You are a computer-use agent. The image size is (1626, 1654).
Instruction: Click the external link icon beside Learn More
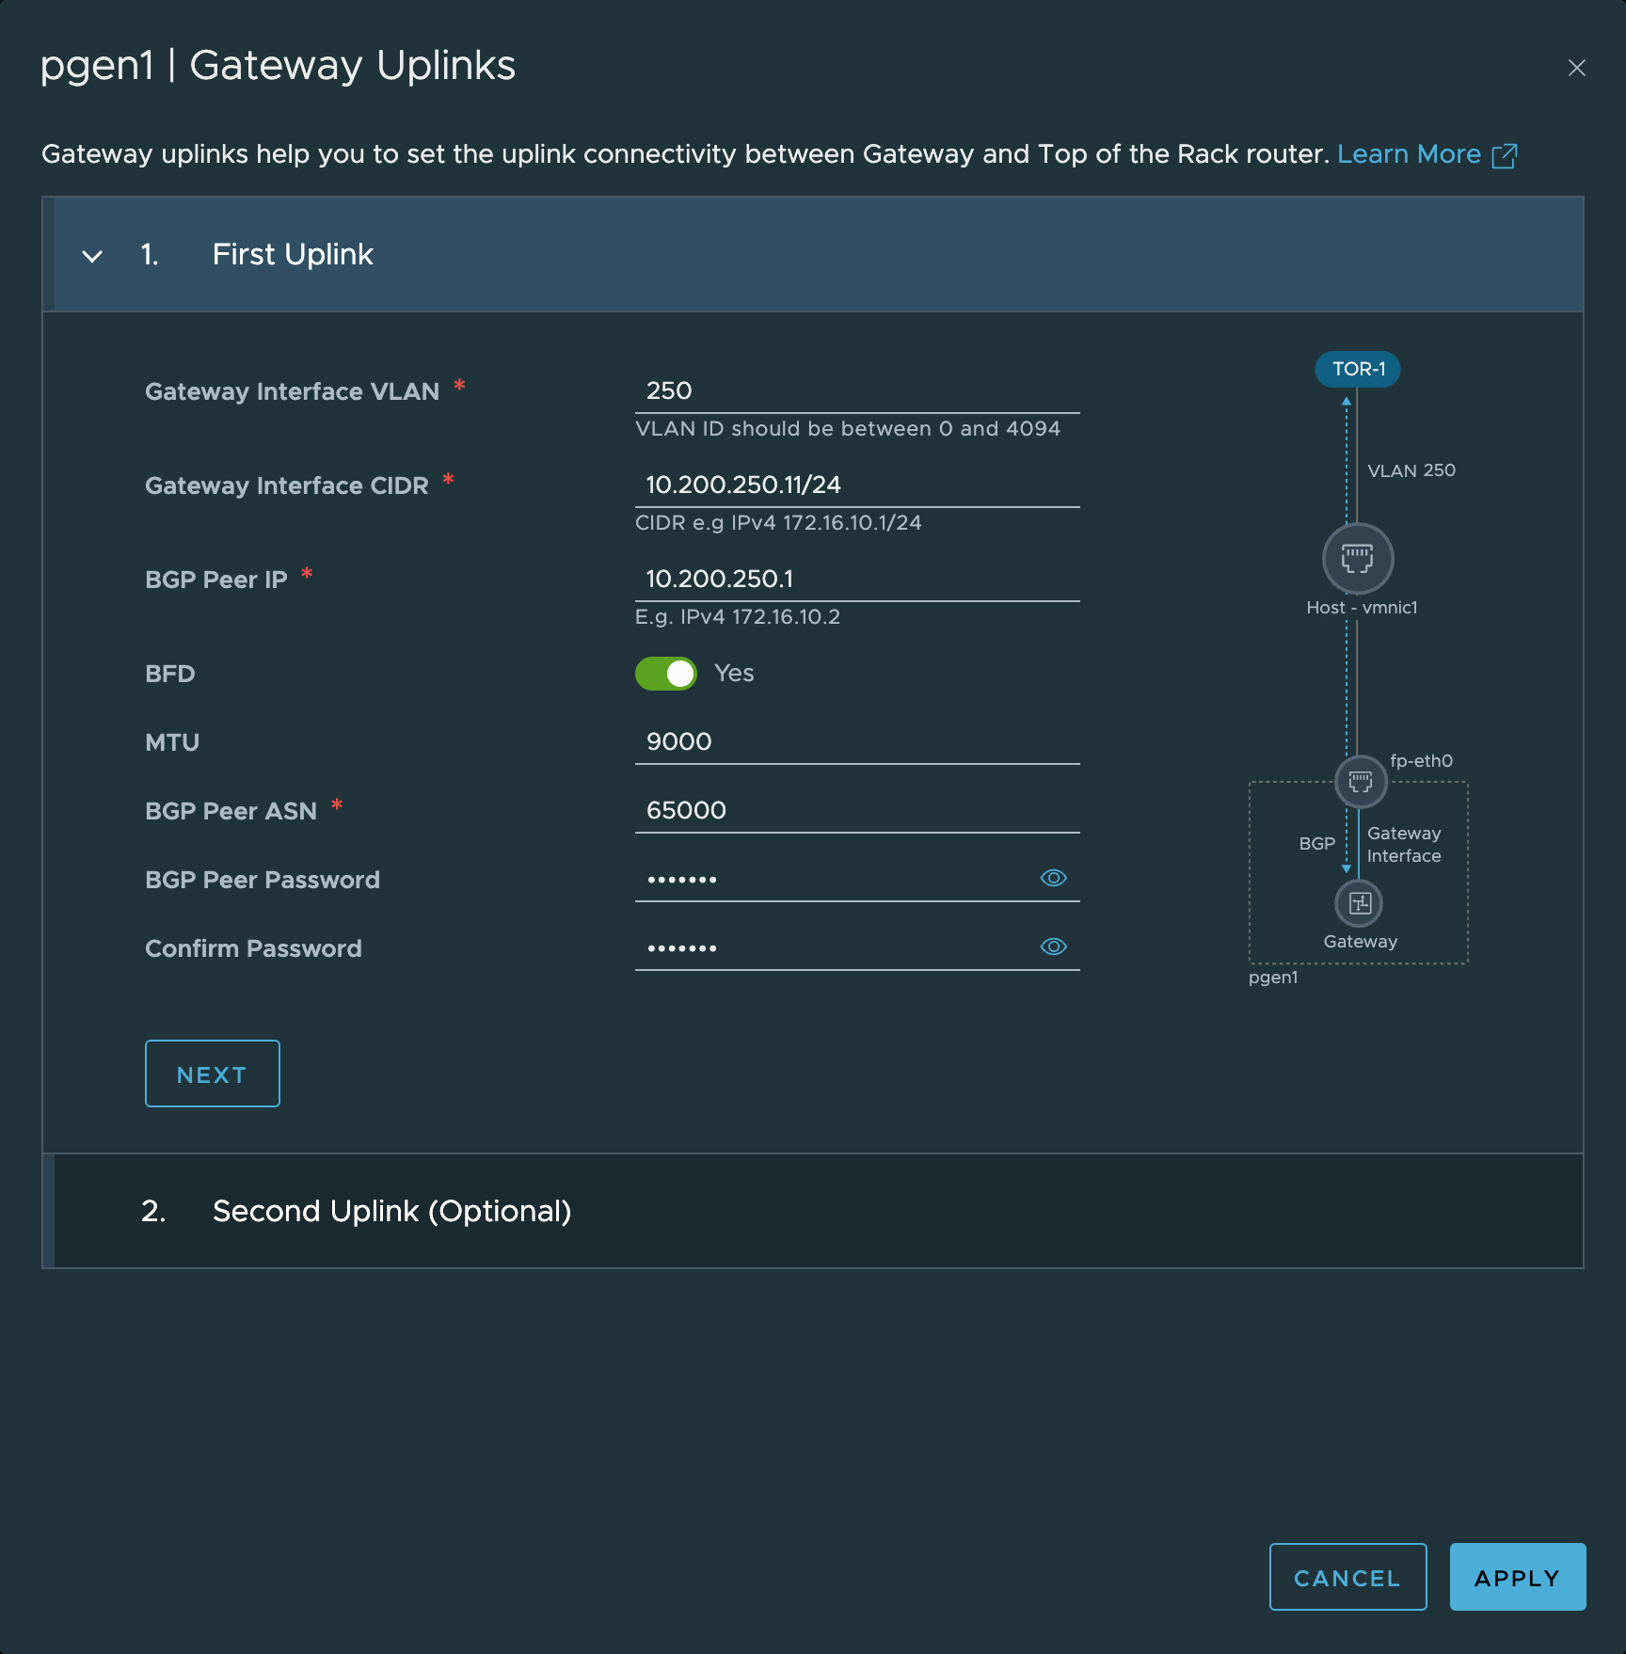click(x=1505, y=155)
